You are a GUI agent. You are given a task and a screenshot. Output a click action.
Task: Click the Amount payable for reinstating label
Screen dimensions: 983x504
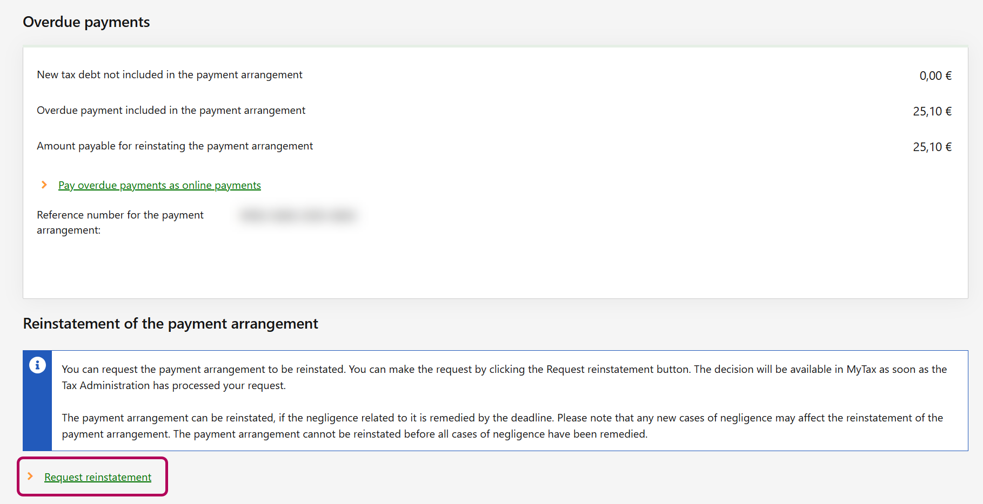pos(175,146)
